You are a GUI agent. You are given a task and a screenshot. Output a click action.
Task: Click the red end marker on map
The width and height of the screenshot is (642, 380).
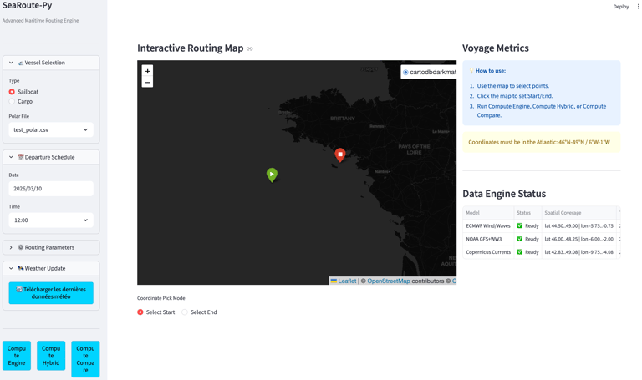(x=340, y=155)
